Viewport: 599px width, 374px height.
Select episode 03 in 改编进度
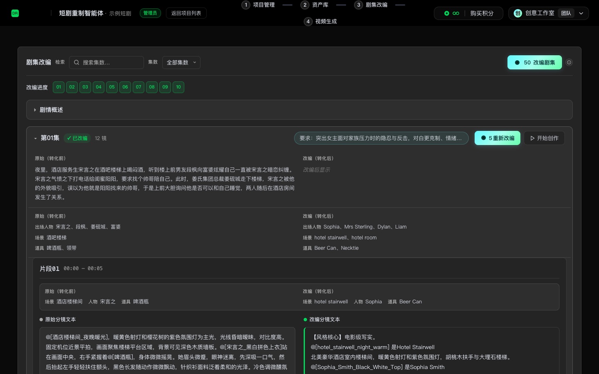(x=85, y=87)
